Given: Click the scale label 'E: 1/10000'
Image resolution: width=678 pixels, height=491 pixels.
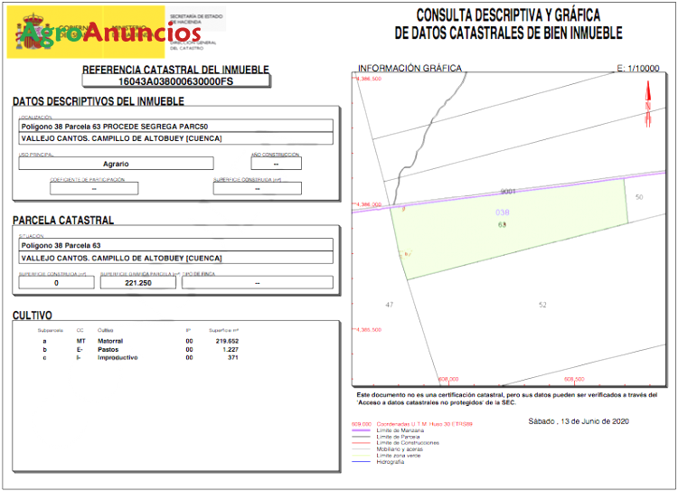Looking at the screenshot, I should [638, 68].
